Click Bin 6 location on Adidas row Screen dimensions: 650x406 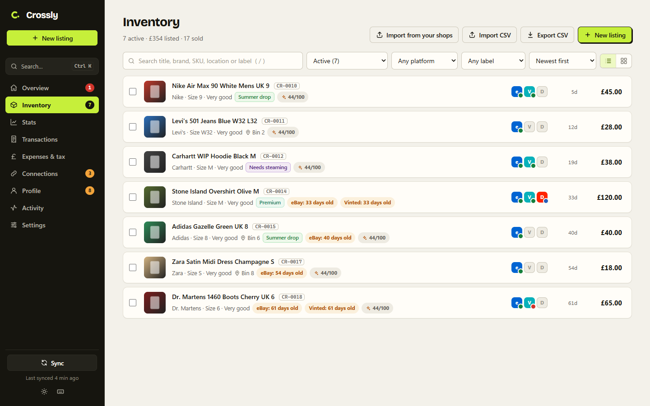click(250, 238)
